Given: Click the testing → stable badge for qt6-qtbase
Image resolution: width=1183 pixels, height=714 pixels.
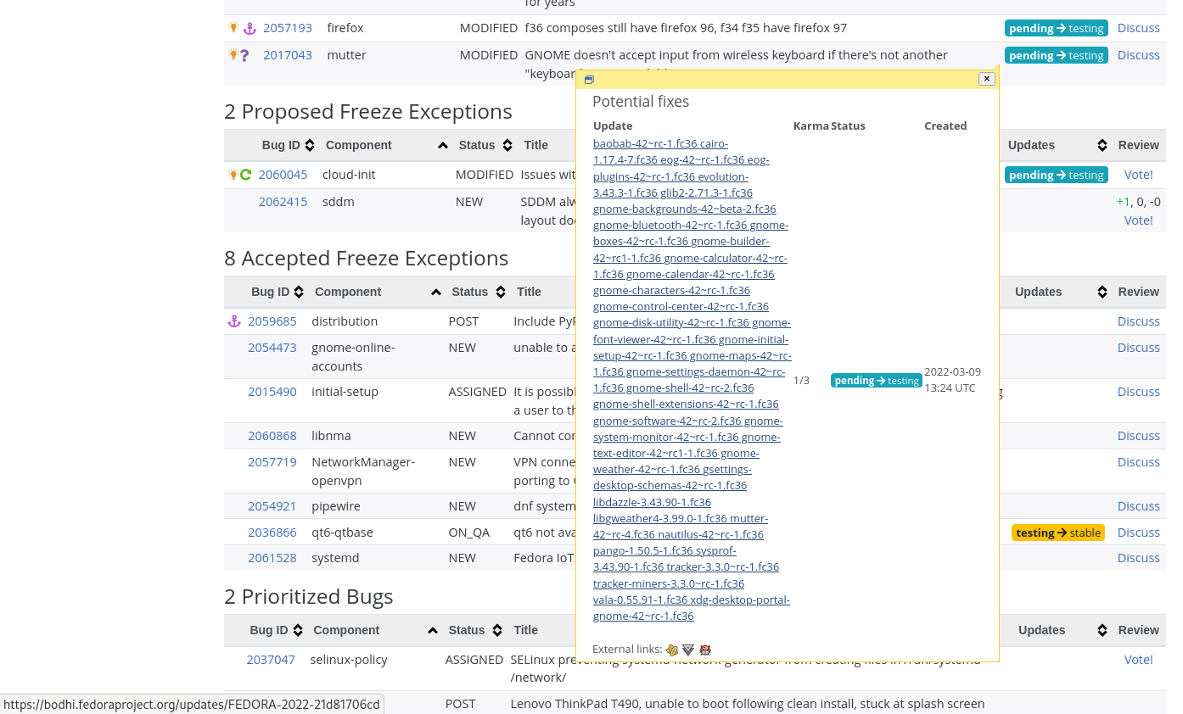Looking at the screenshot, I should click(1058, 533).
